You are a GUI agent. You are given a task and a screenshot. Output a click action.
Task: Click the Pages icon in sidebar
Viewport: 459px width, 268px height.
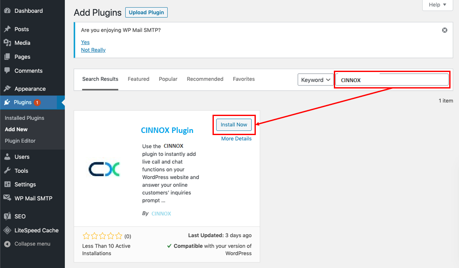7,57
